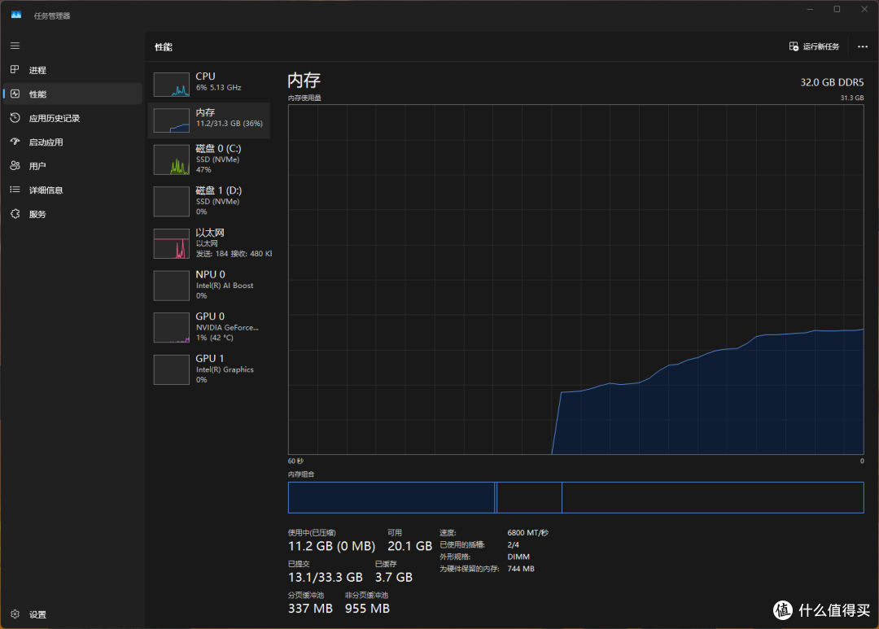Click the 13.1/33.3 GB committed value
This screenshot has width=879, height=629.
pyautogui.click(x=325, y=578)
